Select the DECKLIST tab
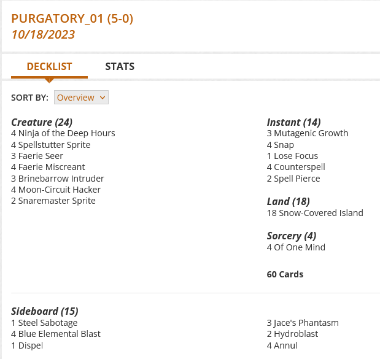The width and height of the screenshot is (380, 359). pyautogui.click(x=49, y=66)
